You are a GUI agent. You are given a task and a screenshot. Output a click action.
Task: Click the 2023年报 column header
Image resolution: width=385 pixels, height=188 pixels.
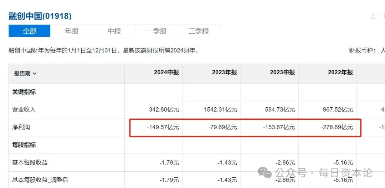pyautogui.click(x=224, y=72)
